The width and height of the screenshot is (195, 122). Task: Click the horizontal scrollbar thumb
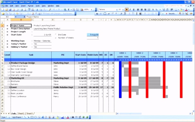click(x=130, y=113)
